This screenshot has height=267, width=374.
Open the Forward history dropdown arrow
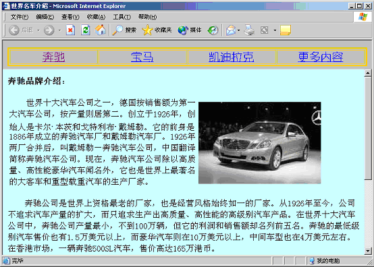click(59, 30)
